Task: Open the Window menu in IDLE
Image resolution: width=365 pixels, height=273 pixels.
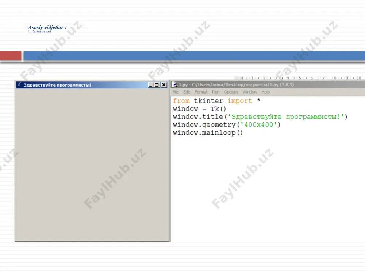Action: 250,92
